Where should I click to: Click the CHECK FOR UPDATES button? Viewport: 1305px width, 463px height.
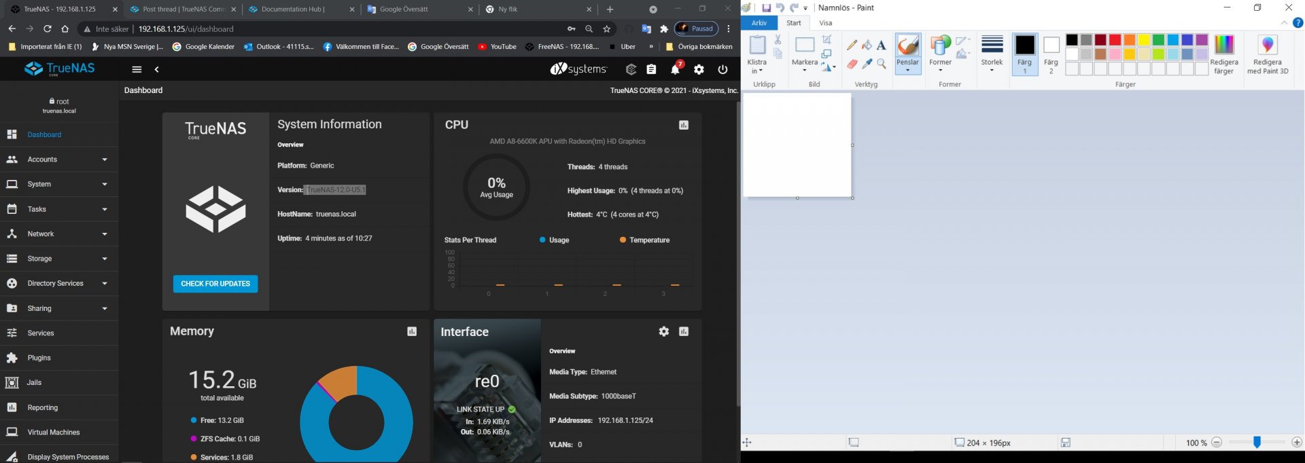click(x=215, y=284)
